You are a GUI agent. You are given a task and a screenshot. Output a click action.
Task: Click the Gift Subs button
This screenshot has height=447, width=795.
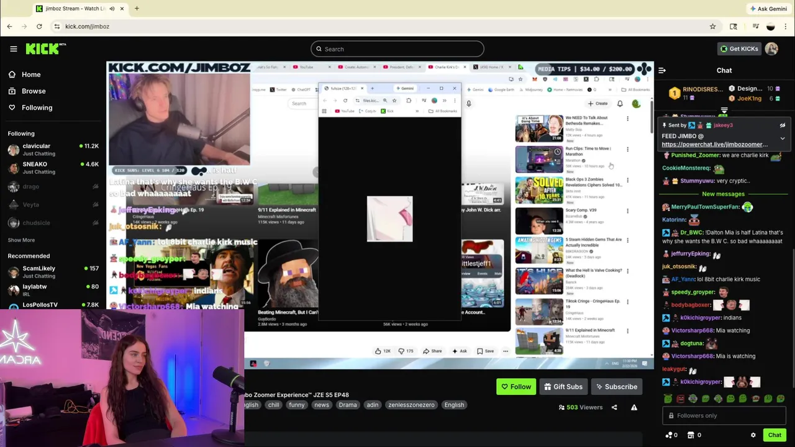(x=563, y=387)
